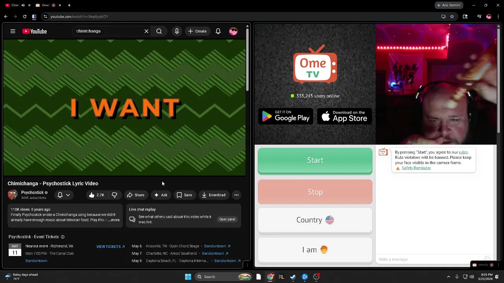Bookmark this page with the star
The image size is (504, 283).
pyautogui.click(x=452, y=17)
